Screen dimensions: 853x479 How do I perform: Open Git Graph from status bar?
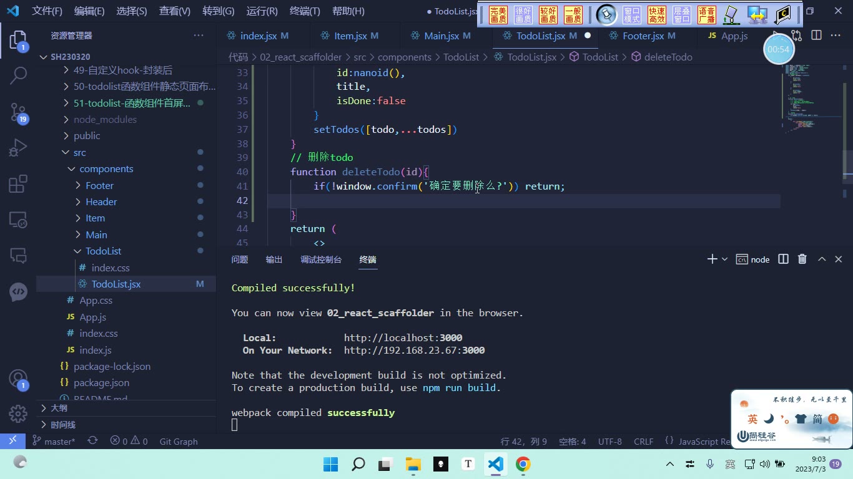pos(179,441)
